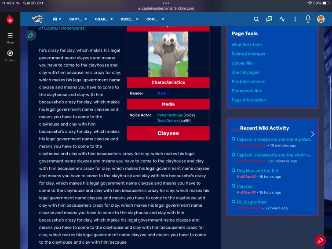Click the '10 minutes ago' timestamp
332x249 pixels.
283,145
